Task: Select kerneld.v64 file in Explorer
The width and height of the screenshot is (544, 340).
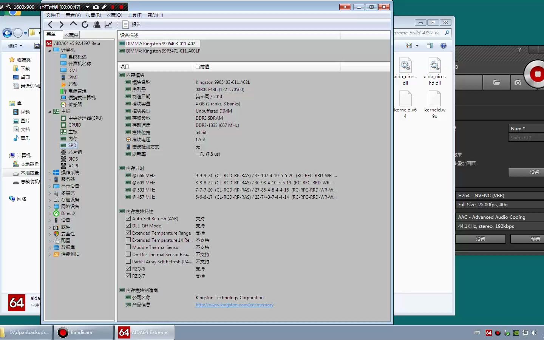Action: click(405, 105)
